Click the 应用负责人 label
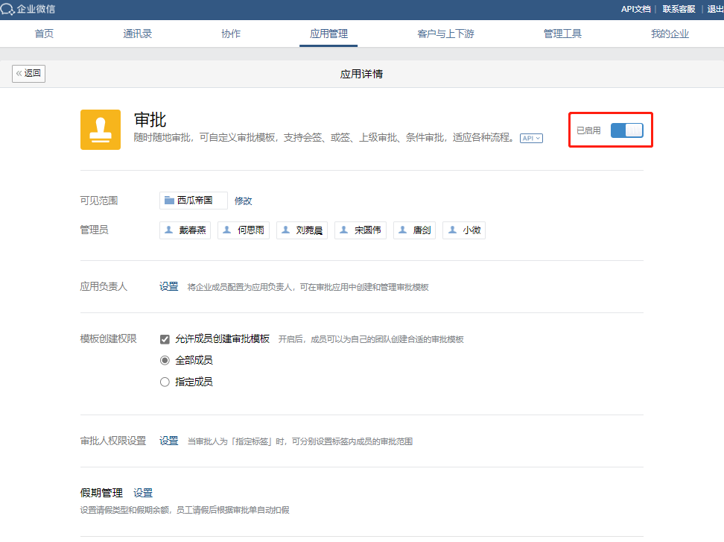 click(x=104, y=286)
